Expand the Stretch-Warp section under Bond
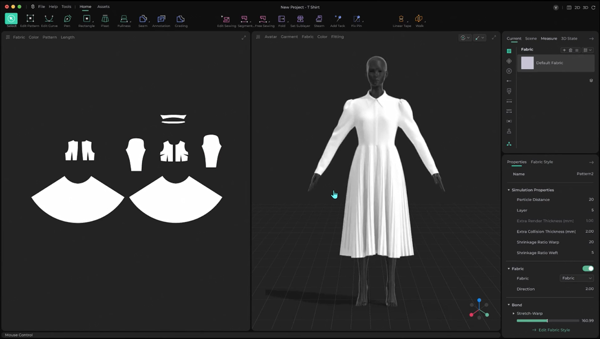The width and height of the screenshot is (600, 339). (513, 313)
